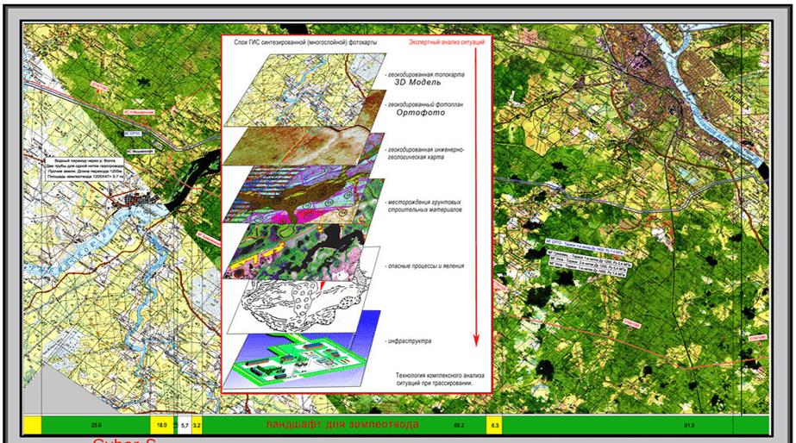Screen dimensions: 796x443
Task: Click the white 5,7 segment in bottom bar
Action: tap(184, 426)
